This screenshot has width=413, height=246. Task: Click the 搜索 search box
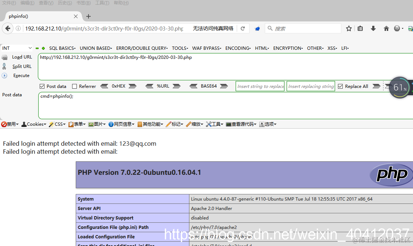pyautogui.click(x=303, y=28)
